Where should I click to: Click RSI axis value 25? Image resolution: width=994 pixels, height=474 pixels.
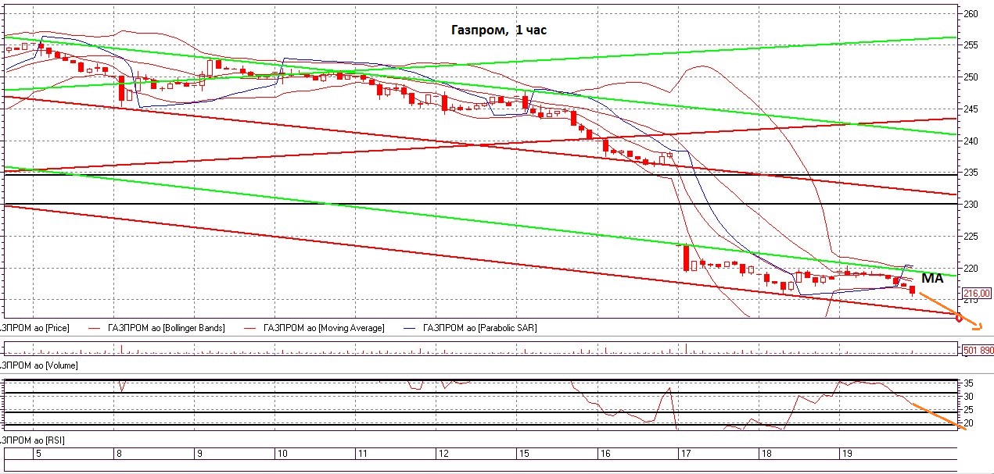pyautogui.click(x=970, y=410)
